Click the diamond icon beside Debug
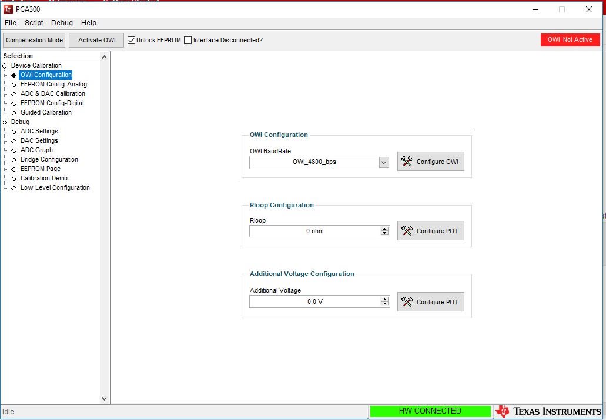Image resolution: width=606 pixels, height=420 pixels. point(5,122)
